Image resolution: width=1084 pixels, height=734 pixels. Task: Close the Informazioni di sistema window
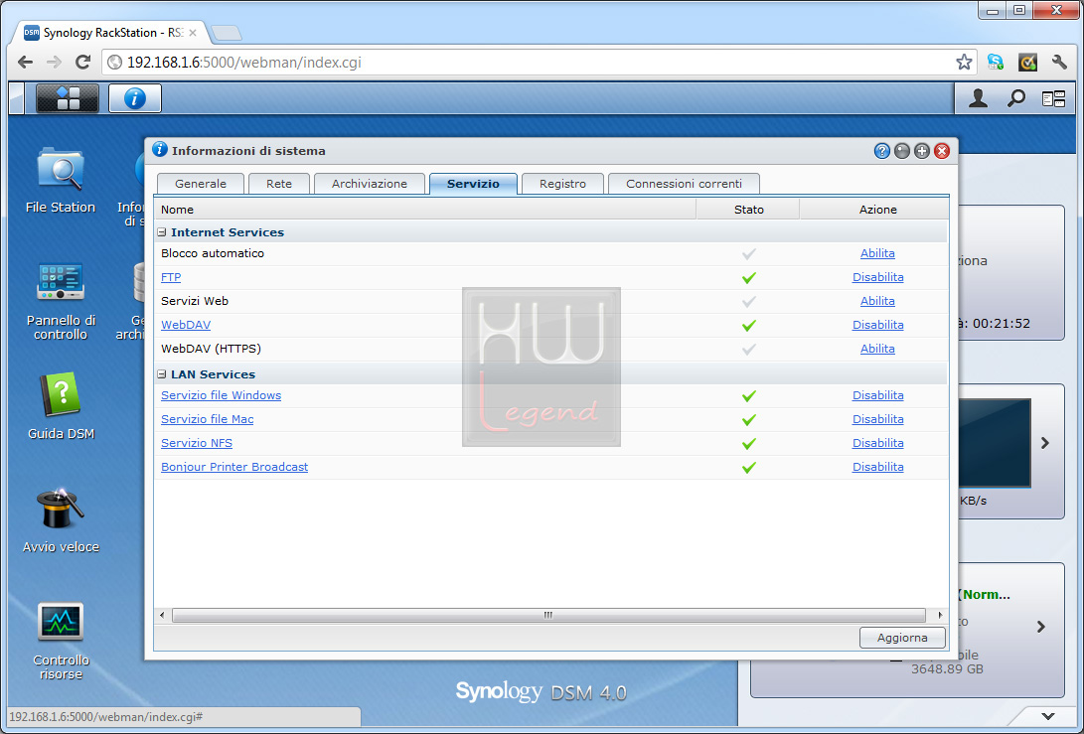coord(942,151)
